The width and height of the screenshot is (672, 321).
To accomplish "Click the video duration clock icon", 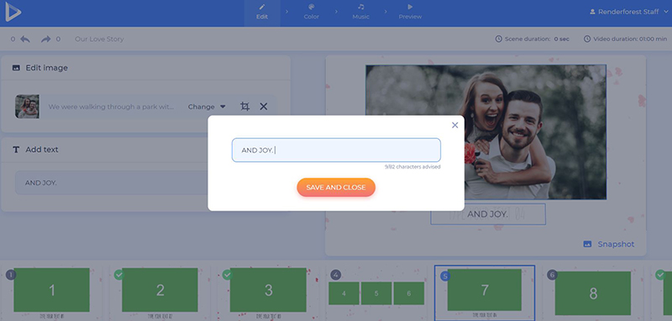I will pos(587,39).
